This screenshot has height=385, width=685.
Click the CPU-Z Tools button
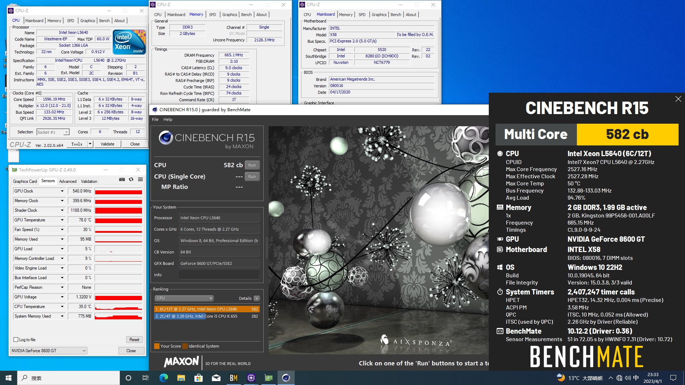point(77,144)
